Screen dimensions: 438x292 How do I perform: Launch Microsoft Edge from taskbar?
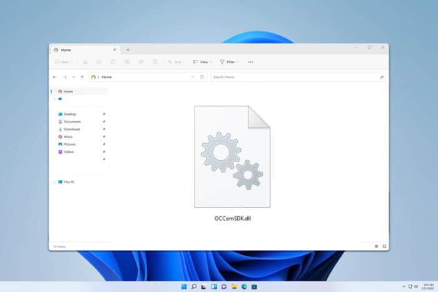click(x=244, y=287)
